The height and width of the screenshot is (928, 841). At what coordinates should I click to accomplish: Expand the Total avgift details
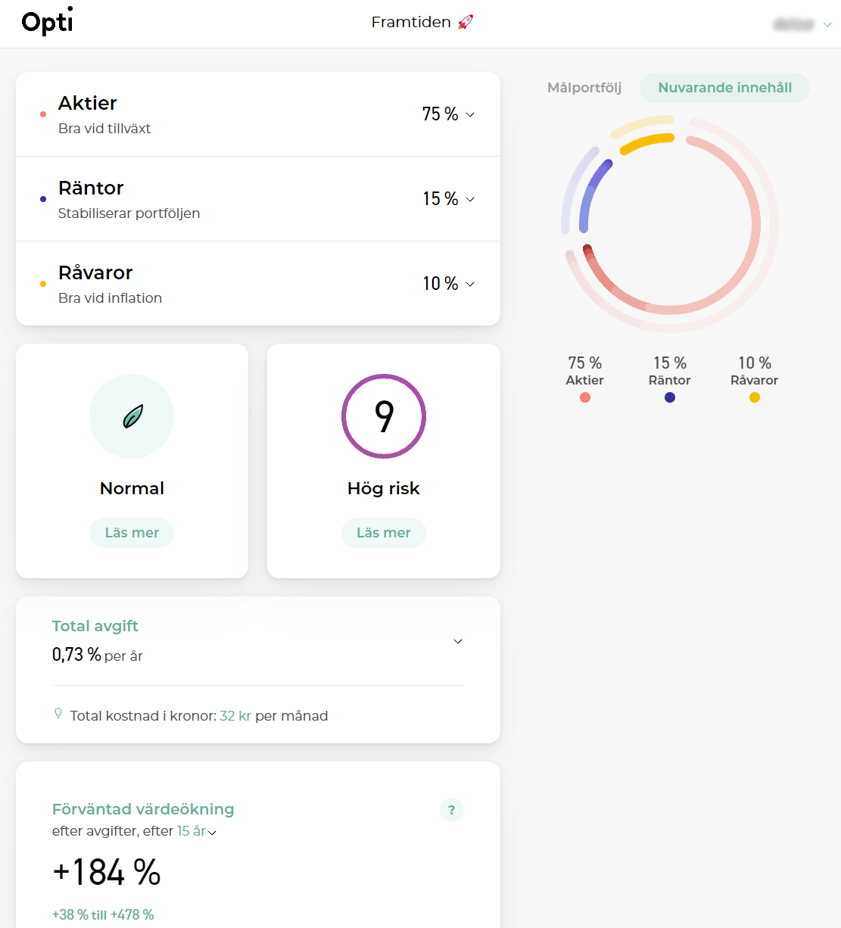(458, 641)
